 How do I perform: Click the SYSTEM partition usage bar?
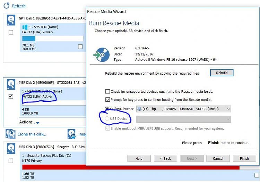pyautogui.click(x=53, y=39)
